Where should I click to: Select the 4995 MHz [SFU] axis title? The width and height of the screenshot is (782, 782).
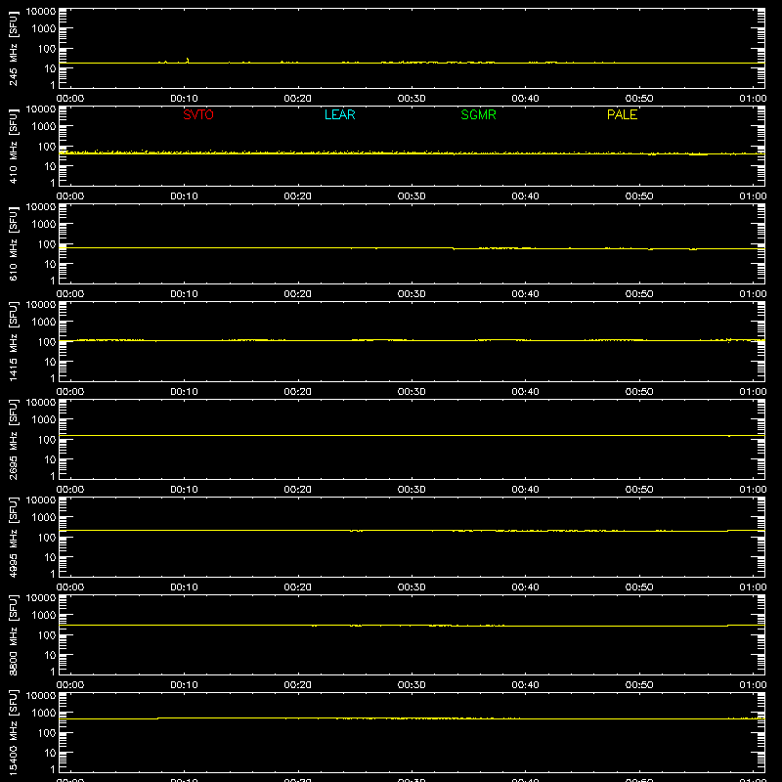click(x=13, y=538)
